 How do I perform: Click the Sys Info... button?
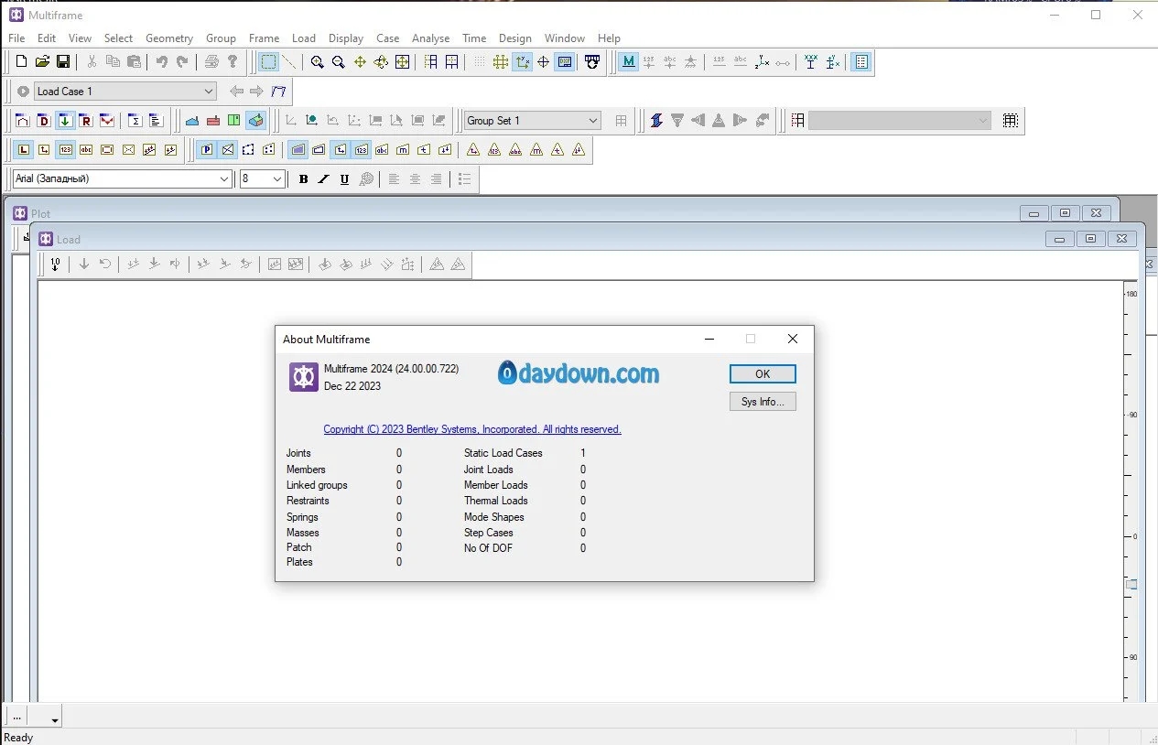pyautogui.click(x=762, y=402)
